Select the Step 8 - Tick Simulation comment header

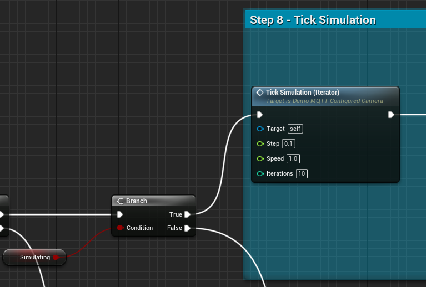click(313, 20)
